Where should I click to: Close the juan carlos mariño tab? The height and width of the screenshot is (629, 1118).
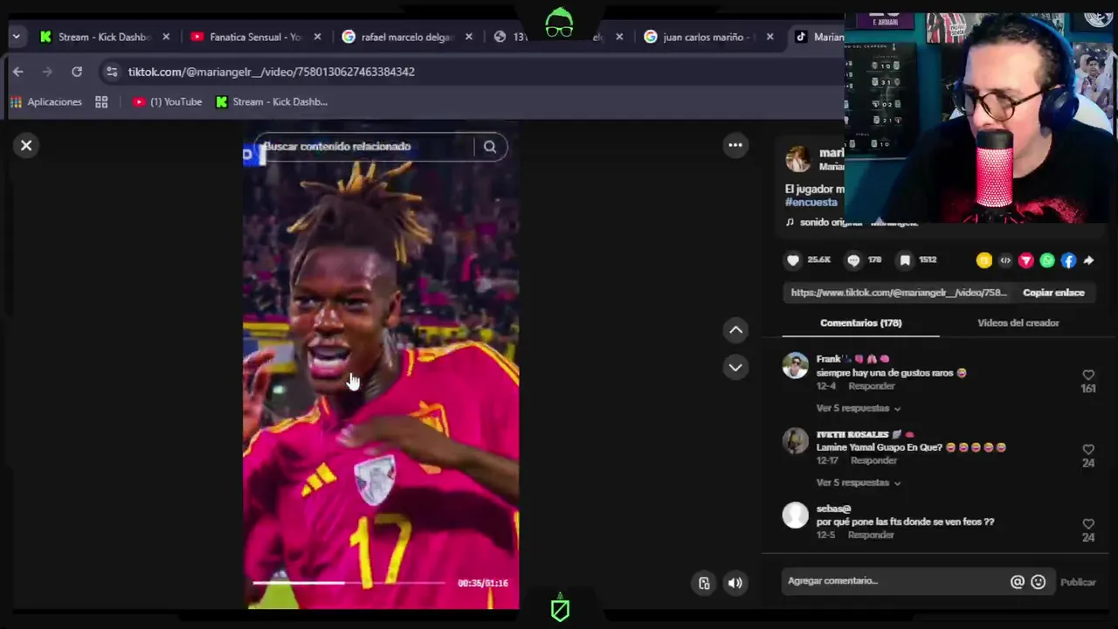pyautogui.click(x=769, y=37)
